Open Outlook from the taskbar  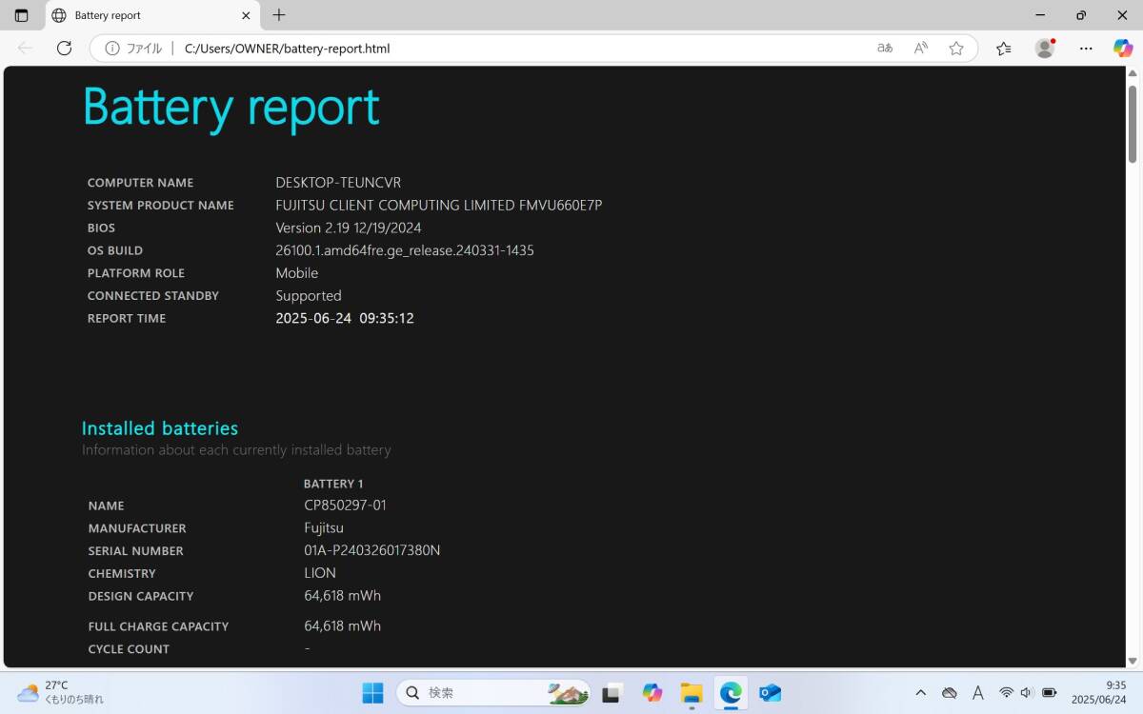pos(770,692)
